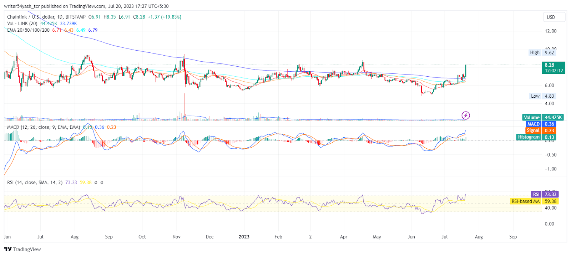571x256 pixels.
Task: Click the blue EMA 6.79 legend value
Action: (93, 30)
